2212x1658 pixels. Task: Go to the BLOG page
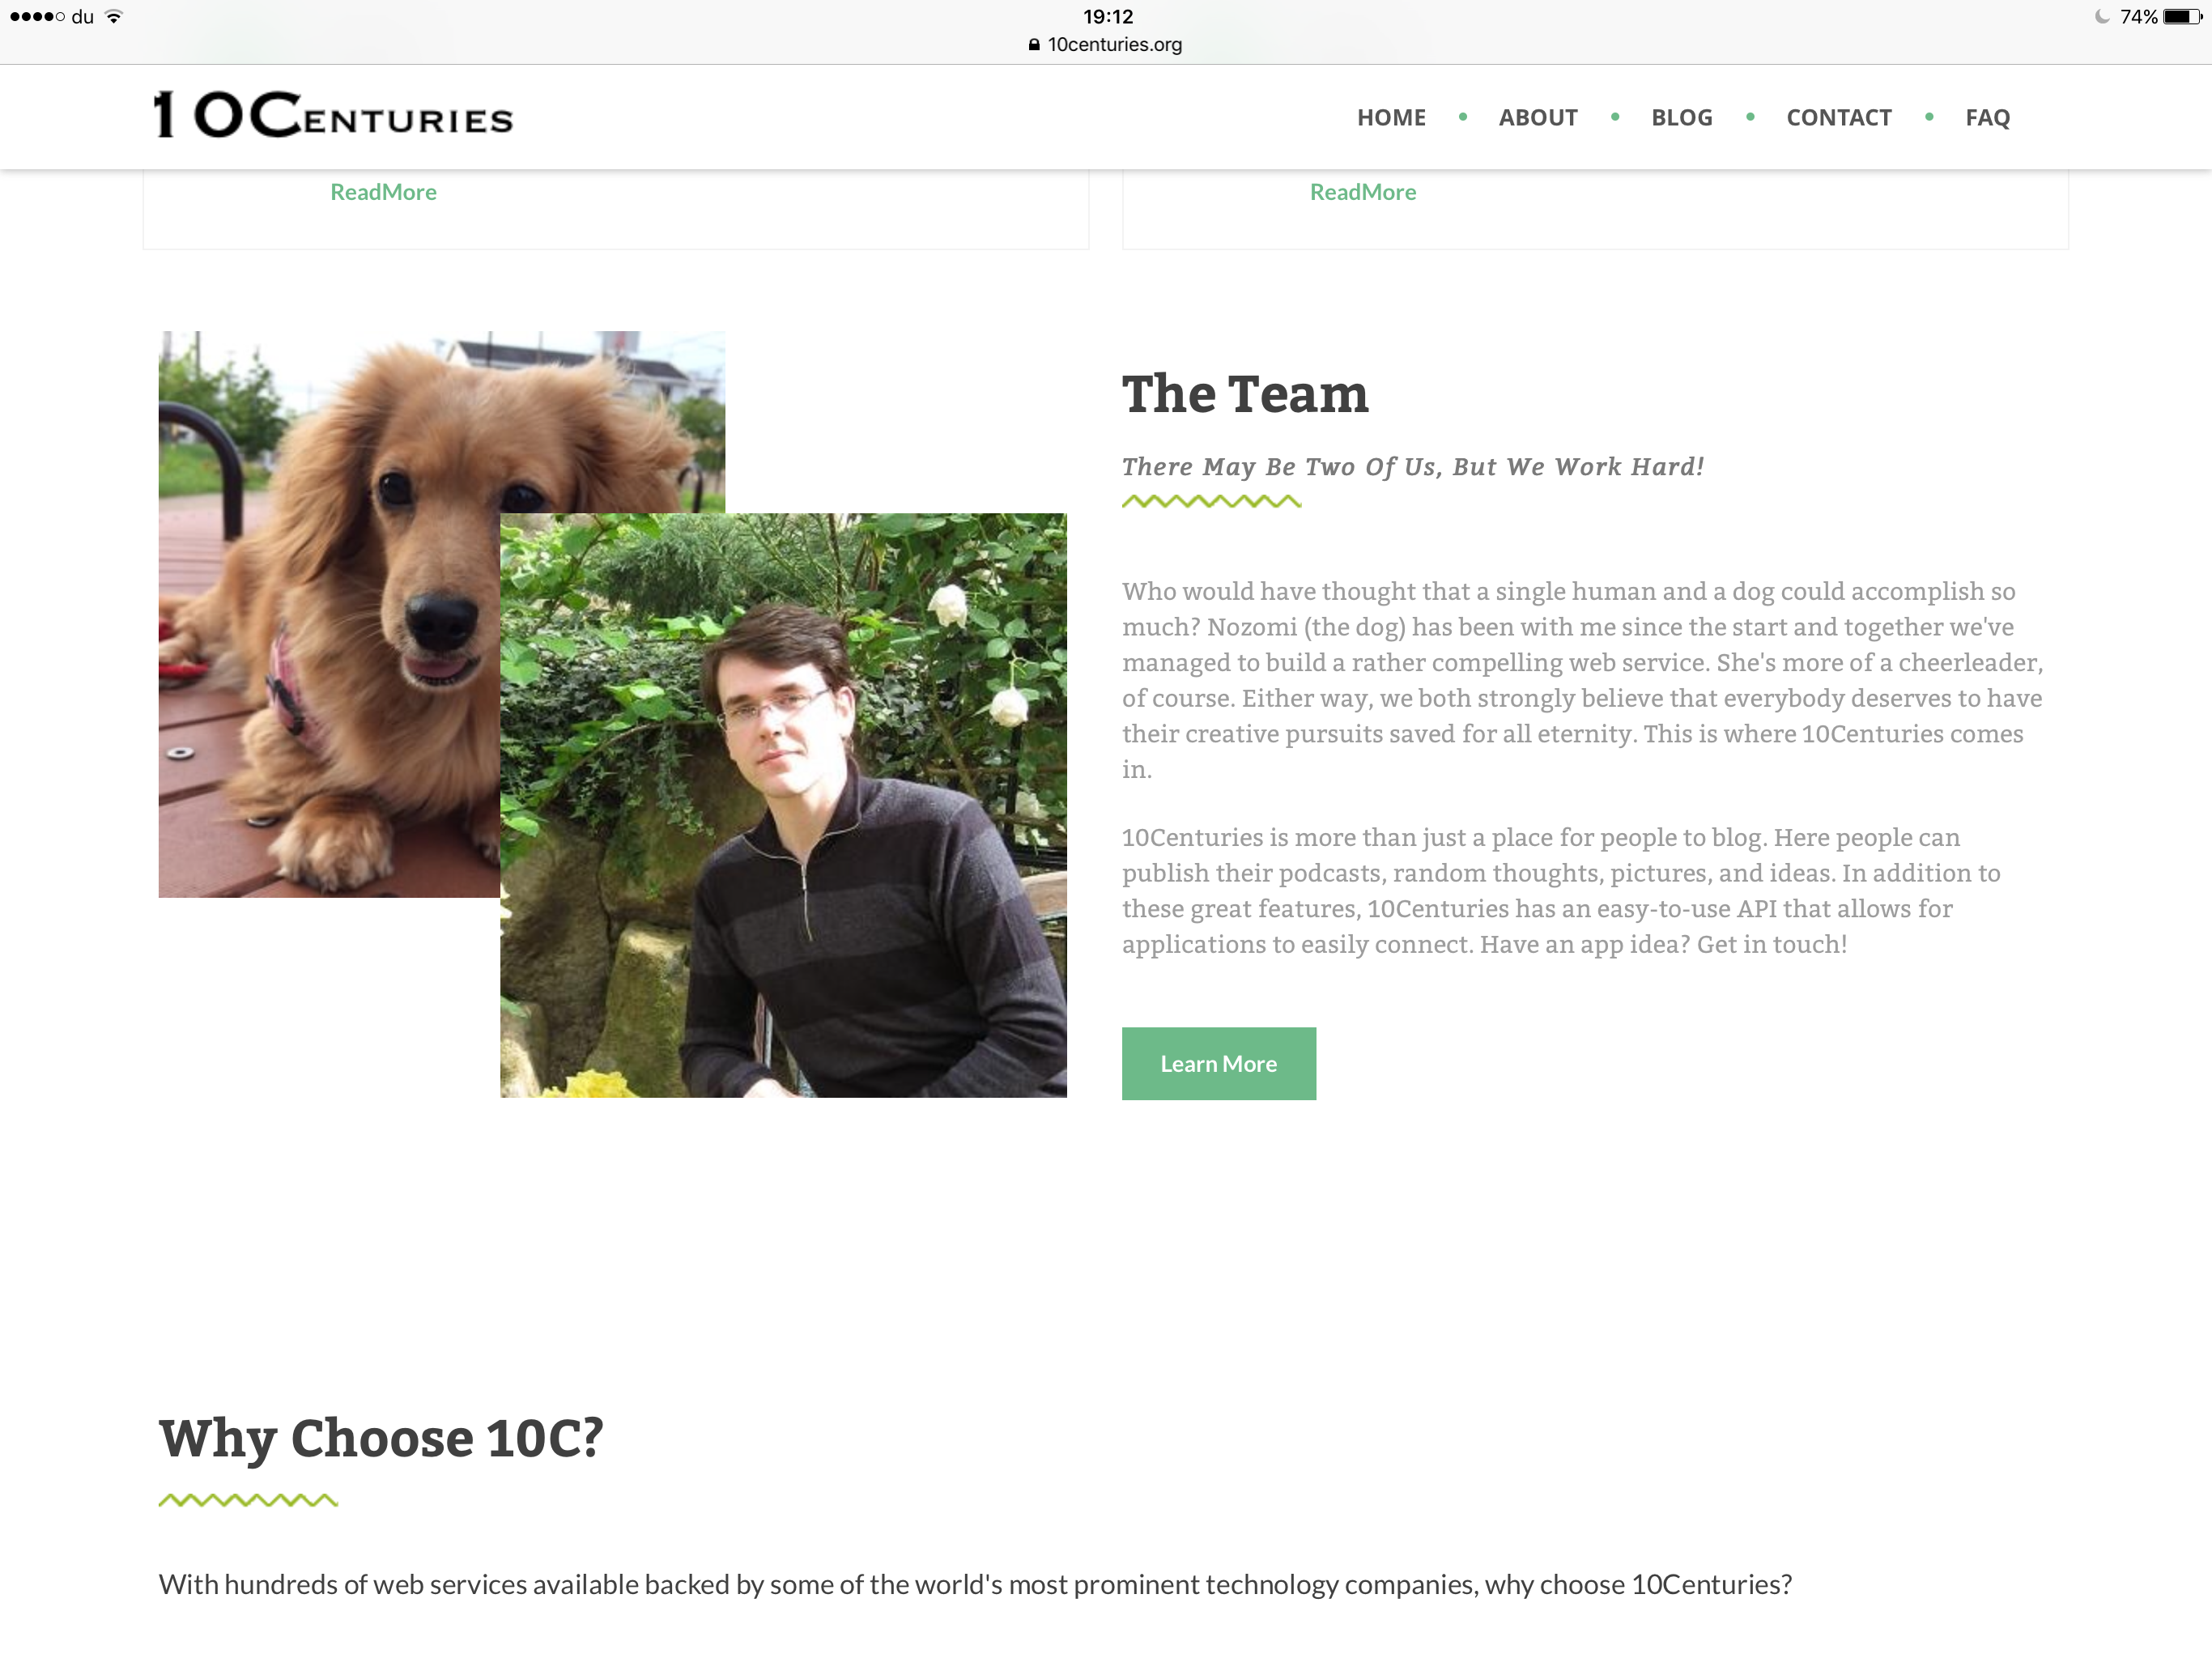1681,117
